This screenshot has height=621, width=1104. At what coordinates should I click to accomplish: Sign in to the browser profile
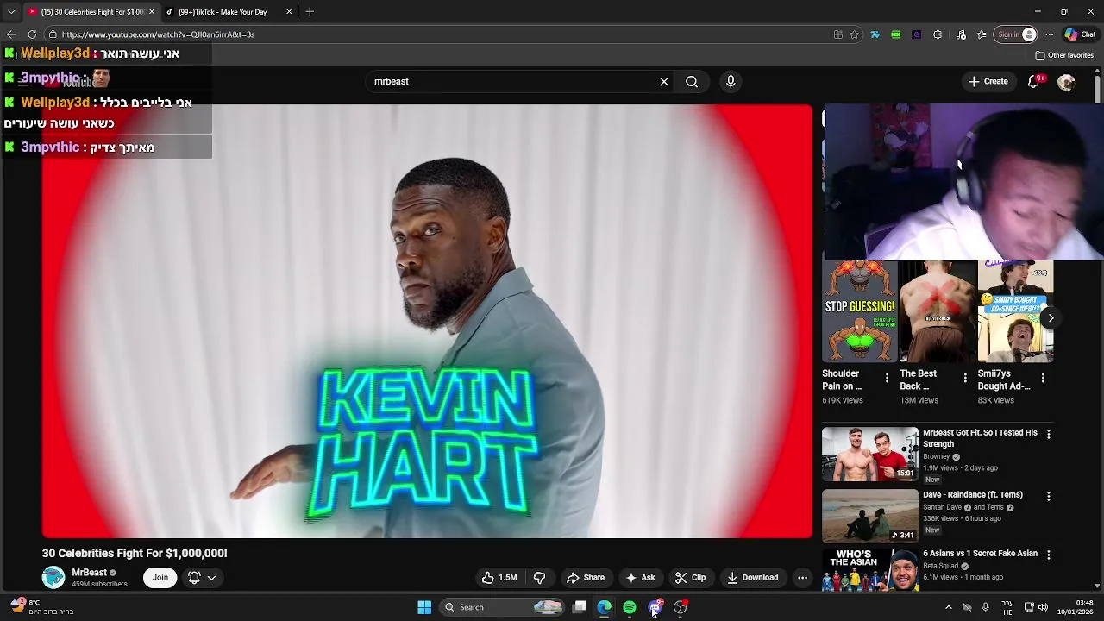coord(1016,34)
